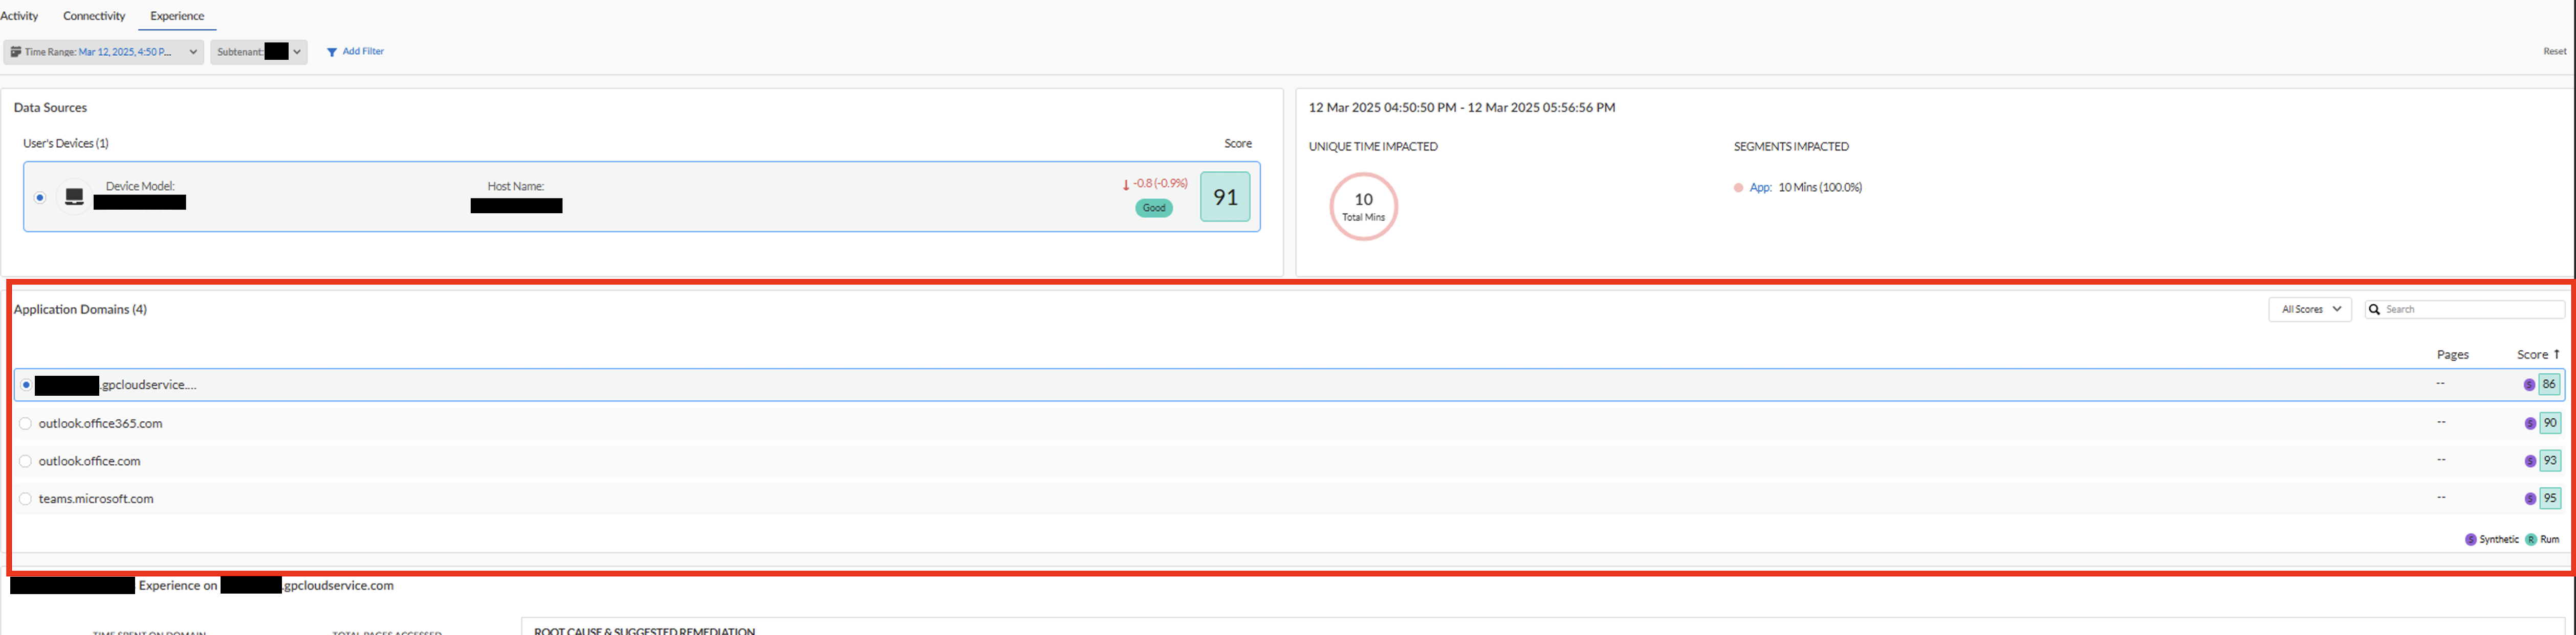Click the Reset link
Screen dimensions: 2576x635
2554,52
